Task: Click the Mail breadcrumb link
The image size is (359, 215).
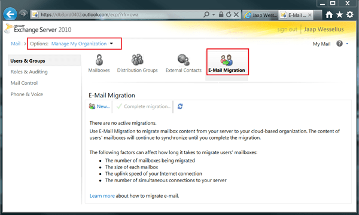Action: [x=16, y=44]
